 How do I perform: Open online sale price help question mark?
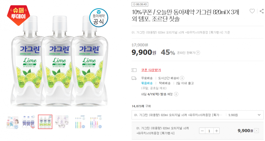pyautogui.click(x=198, y=53)
